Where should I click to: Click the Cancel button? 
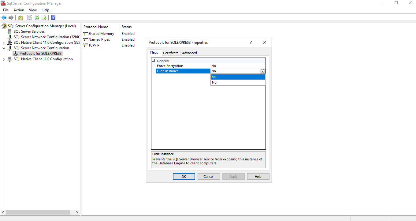pos(209,177)
